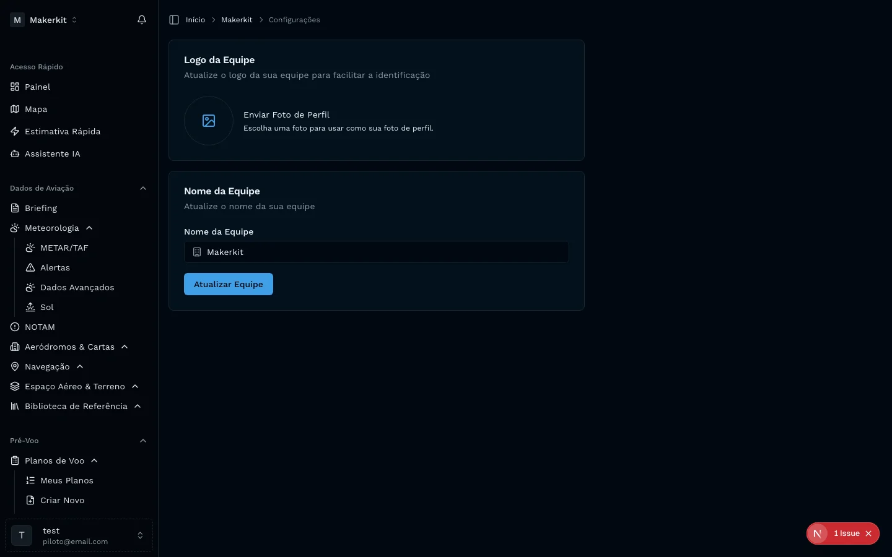Collapse the Dados de Aviação section

pos(143,188)
